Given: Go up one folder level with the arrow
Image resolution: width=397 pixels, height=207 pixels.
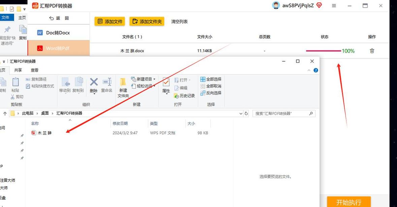Looking at the screenshot, I should coord(5,114).
